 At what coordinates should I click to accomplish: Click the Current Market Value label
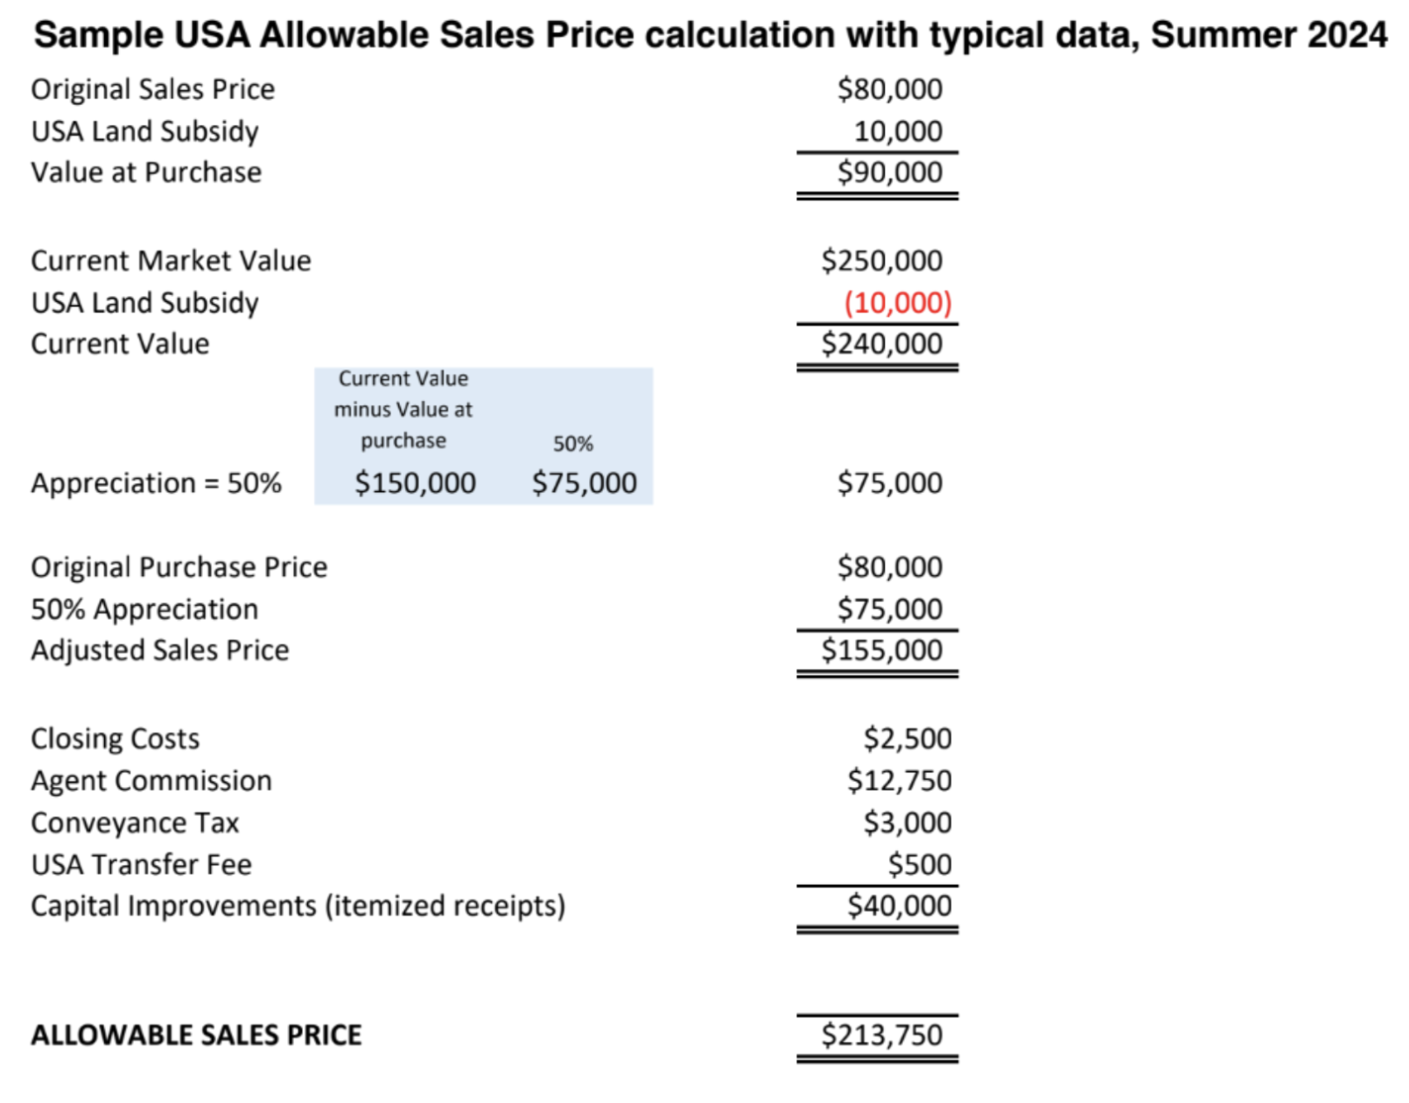pyautogui.click(x=171, y=261)
